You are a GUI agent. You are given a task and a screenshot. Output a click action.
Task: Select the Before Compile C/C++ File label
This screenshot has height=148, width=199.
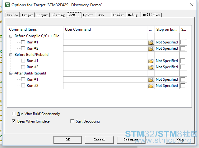click(37, 36)
